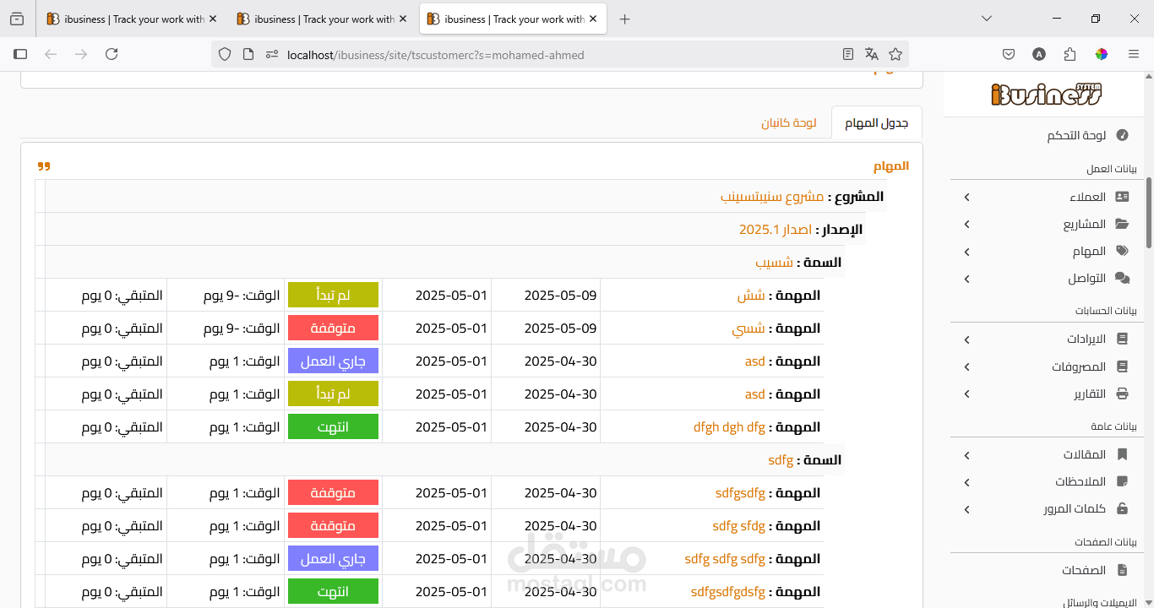
Task: Toggle reader view icon in address bar
Action: [x=848, y=54]
